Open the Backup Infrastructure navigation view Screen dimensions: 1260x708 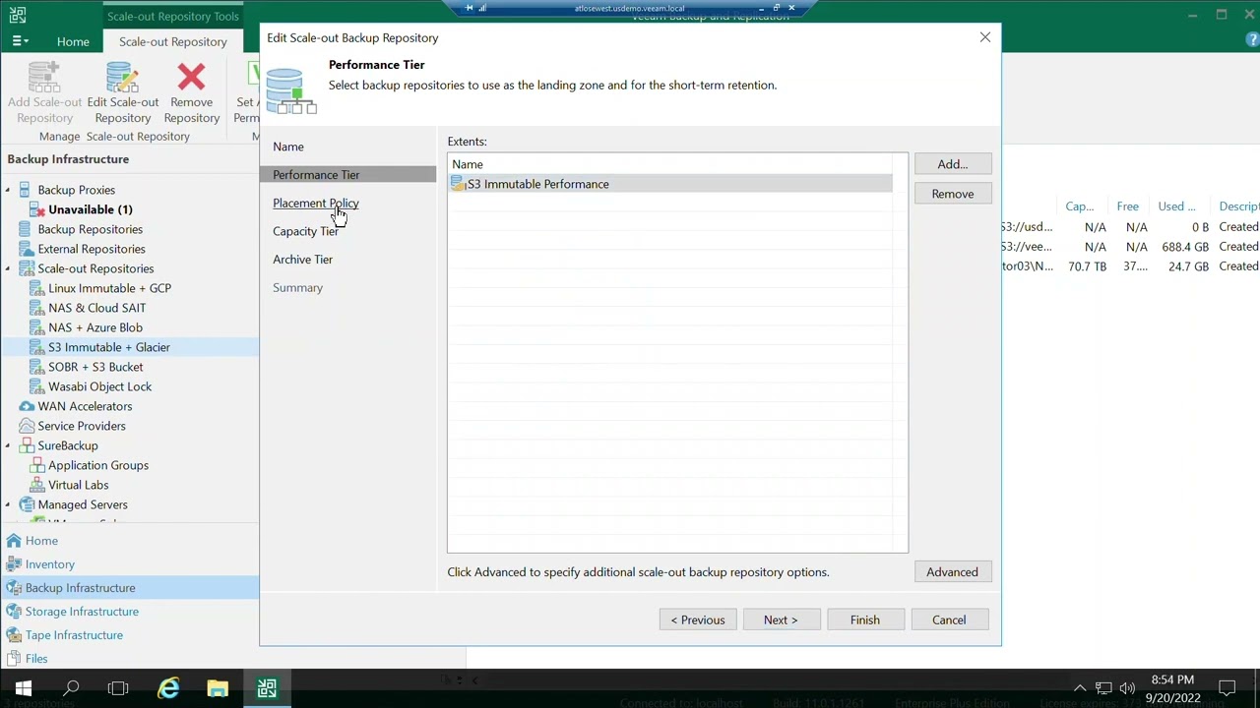pos(129,588)
